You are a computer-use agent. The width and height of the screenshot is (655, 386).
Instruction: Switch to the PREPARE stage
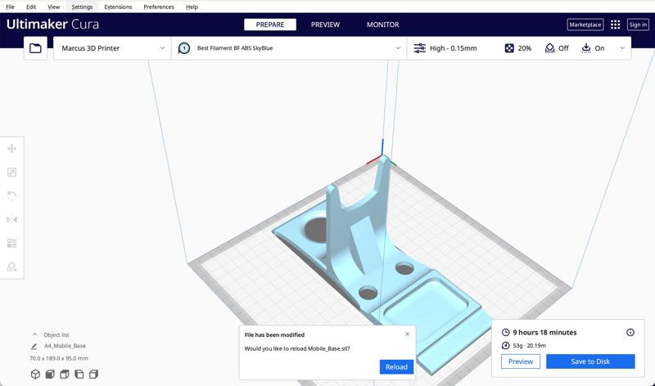270,25
